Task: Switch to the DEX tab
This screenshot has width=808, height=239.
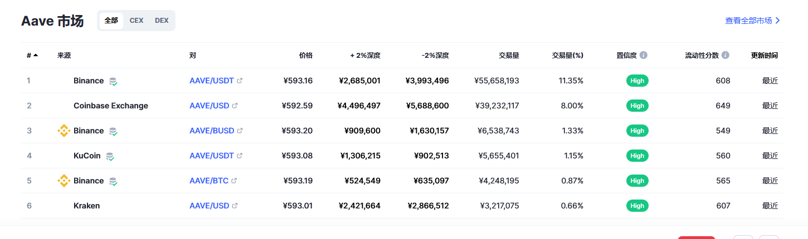Action: click(x=162, y=21)
